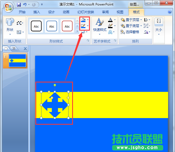The image size is (175, 152).
Task: Save the presentation via quick access toolbar
Action: pyautogui.click(x=19, y=5)
